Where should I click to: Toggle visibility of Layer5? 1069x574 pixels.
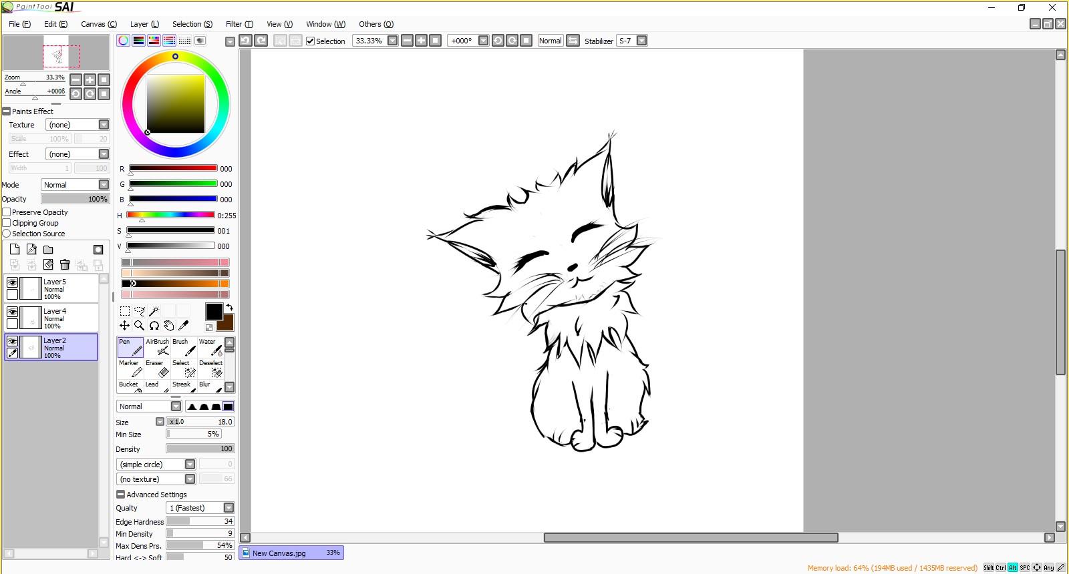12,283
